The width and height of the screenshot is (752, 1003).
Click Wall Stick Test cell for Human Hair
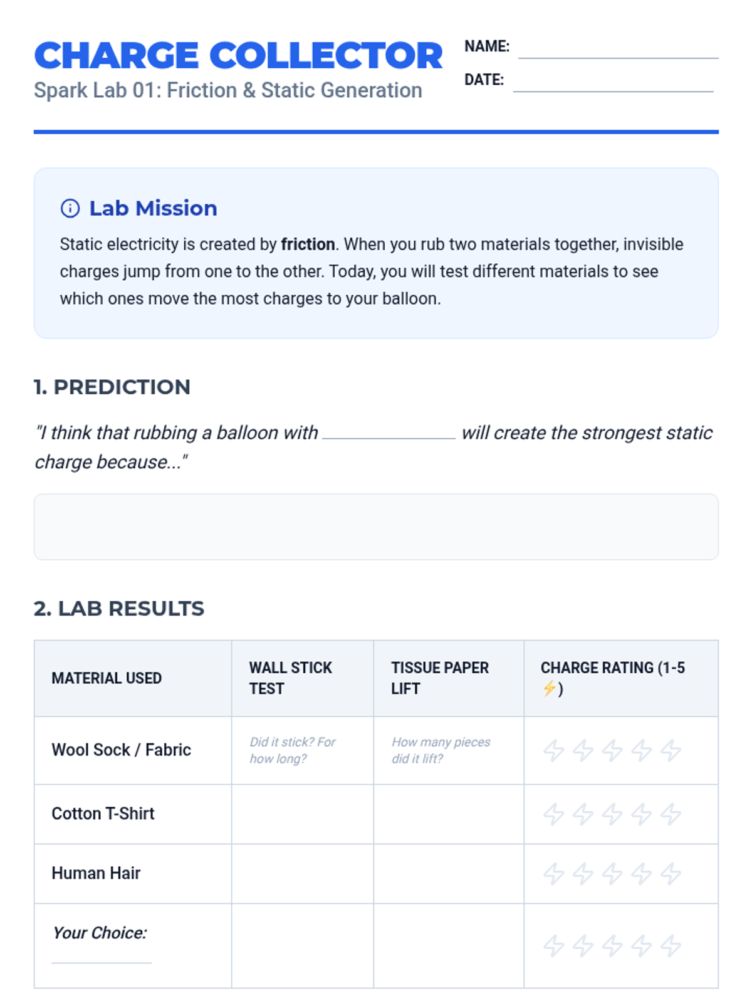coord(303,873)
